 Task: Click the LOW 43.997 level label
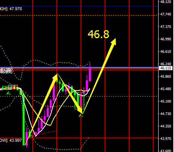point(11,140)
